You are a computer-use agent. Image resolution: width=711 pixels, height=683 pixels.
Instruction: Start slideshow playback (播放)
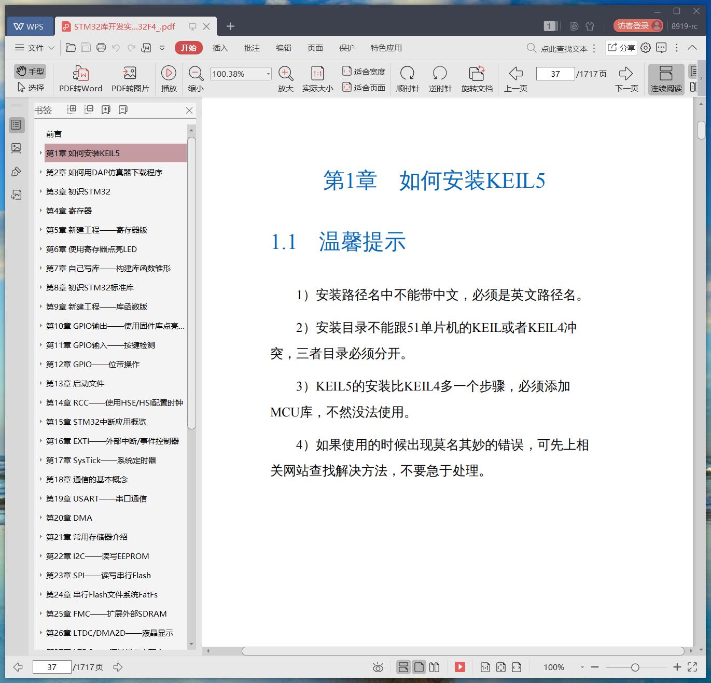(169, 79)
